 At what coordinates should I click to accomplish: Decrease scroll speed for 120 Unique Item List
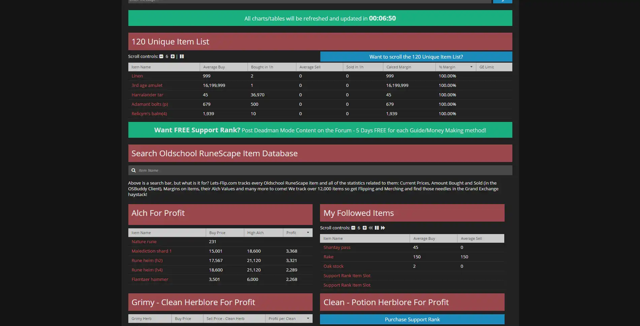pyautogui.click(x=161, y=56)
